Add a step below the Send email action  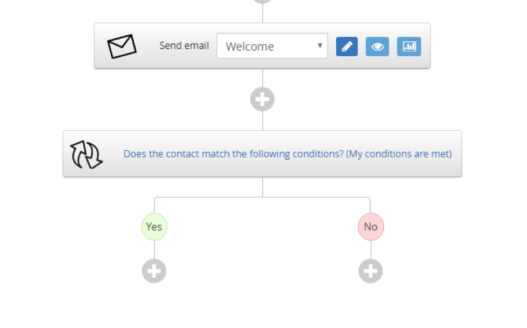tap(262, 99)
